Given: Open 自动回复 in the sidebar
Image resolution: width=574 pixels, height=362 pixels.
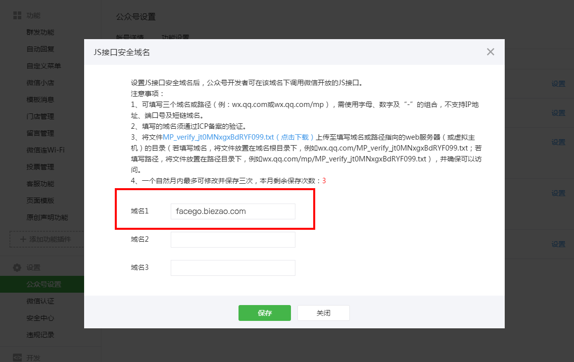Looking at the screenshot, I should (x=40, y=49).
